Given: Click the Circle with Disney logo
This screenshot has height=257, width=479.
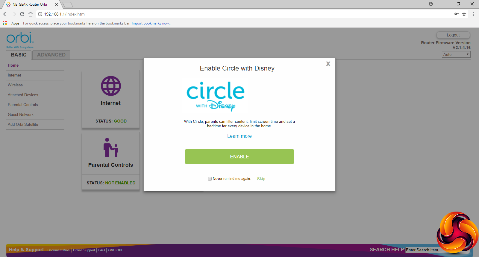Looking at the screenshot, I should 216,96.
